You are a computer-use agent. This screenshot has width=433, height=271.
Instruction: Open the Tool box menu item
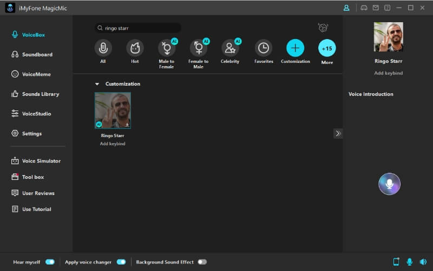click(28, 177)
